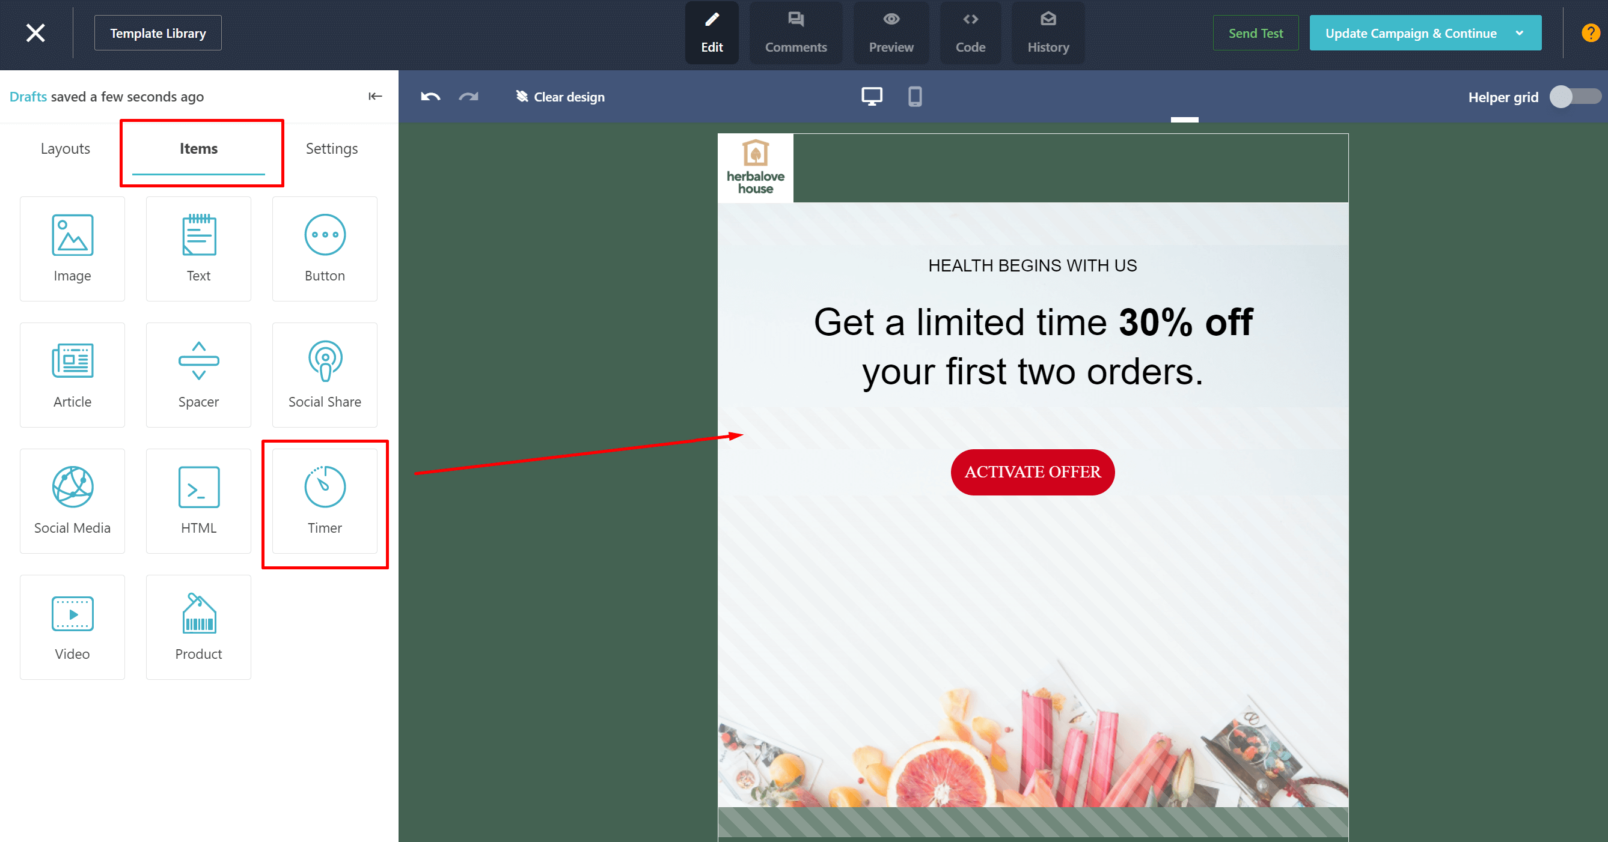Viewport: 1608px width, 842px height.
Task: Choose the Product item block
Action: (198, 627)
